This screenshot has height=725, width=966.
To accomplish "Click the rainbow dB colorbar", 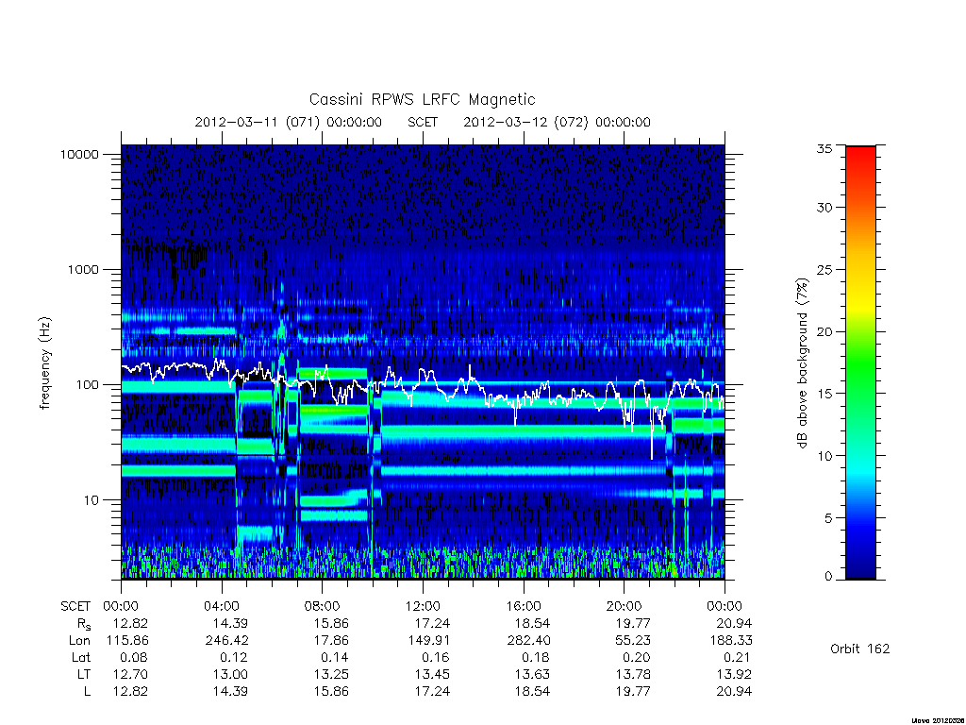I will coord(860,362).
